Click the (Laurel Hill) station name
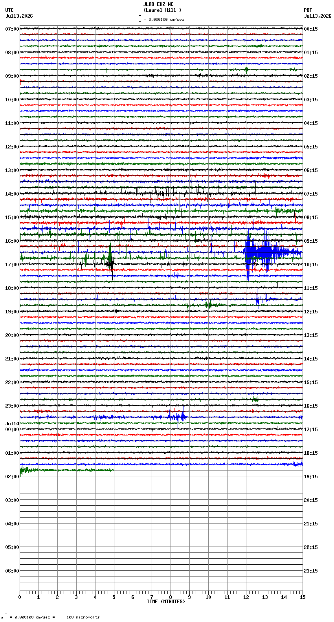Screen dimensions: 334x622 (162, 10)
